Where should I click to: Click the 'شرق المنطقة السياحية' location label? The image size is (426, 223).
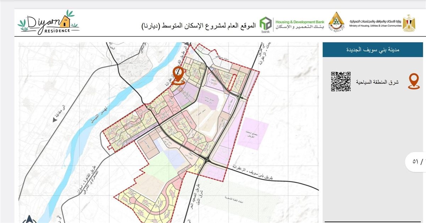coord(377,82)
